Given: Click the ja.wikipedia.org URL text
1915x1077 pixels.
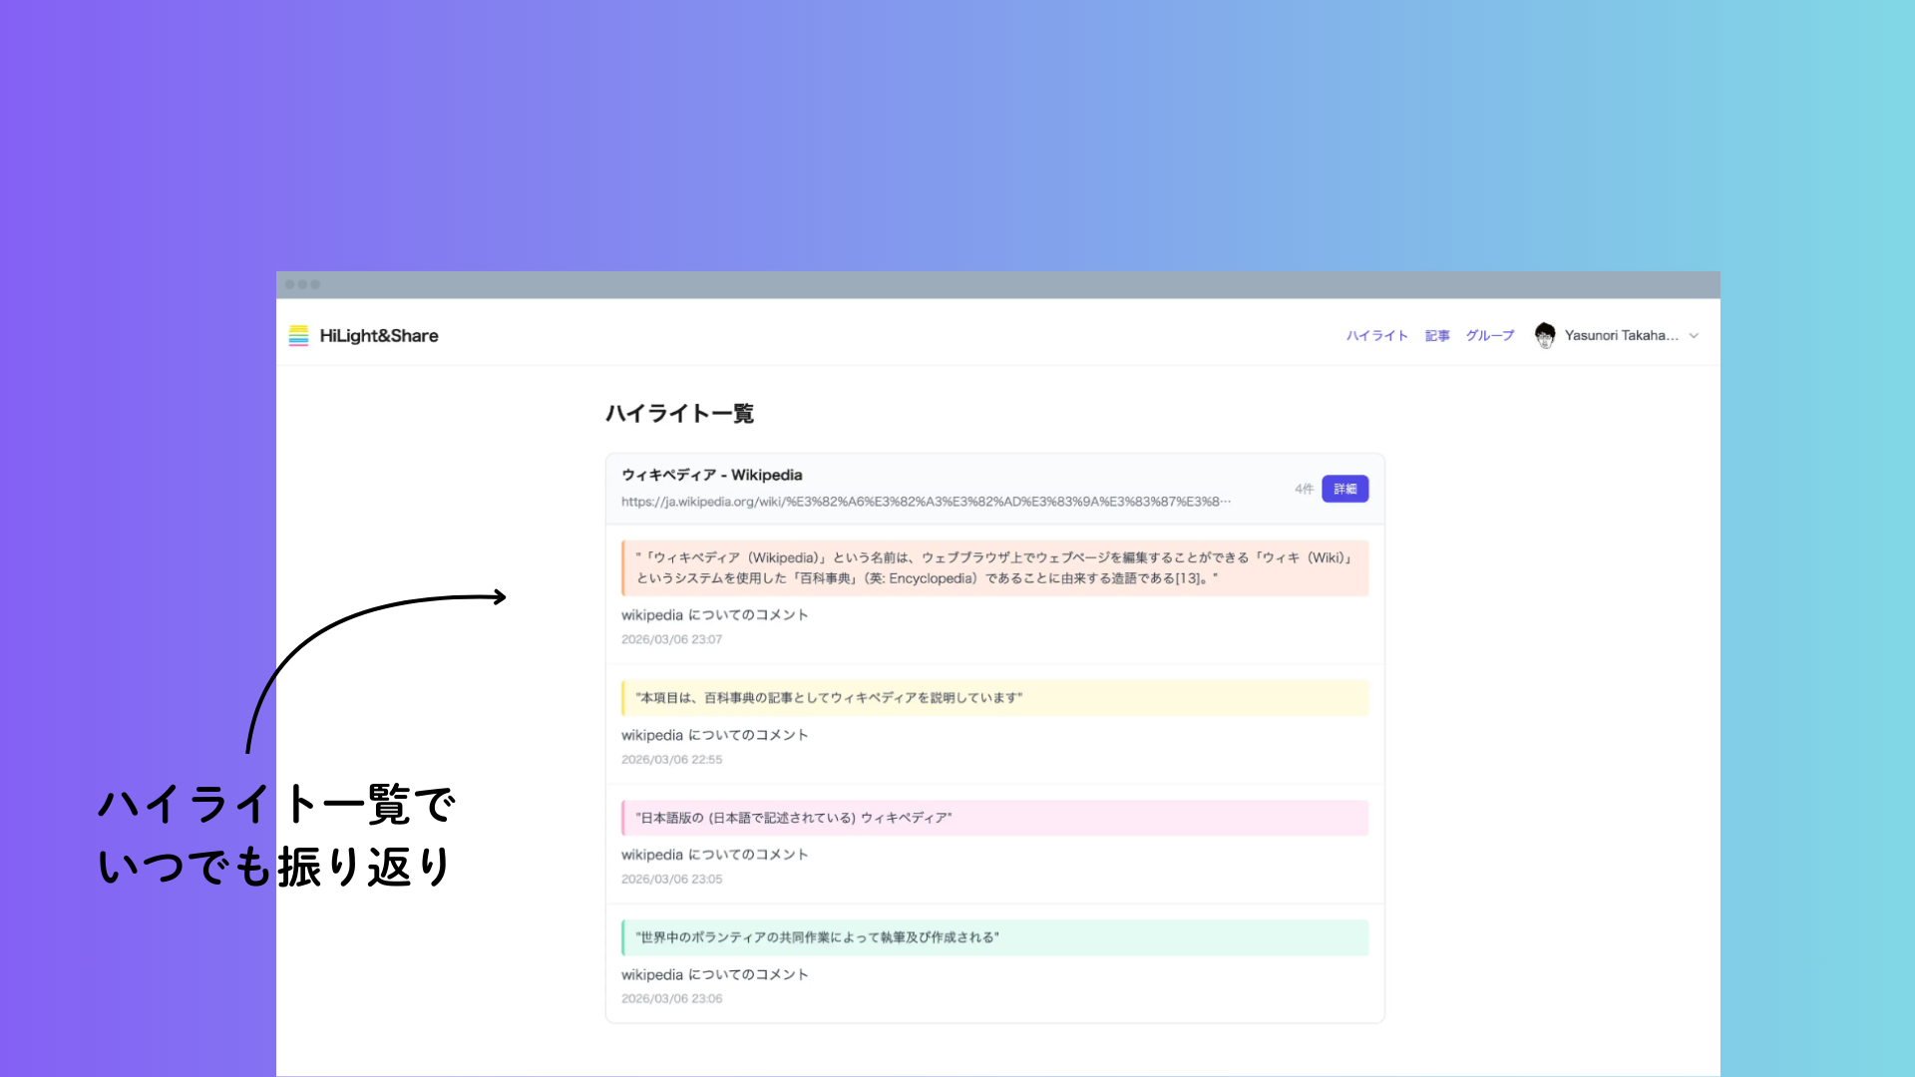Looking at the screenshot, I should (x=926, y=502).
